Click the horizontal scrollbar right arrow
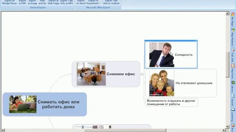 (x=224, y=130)
